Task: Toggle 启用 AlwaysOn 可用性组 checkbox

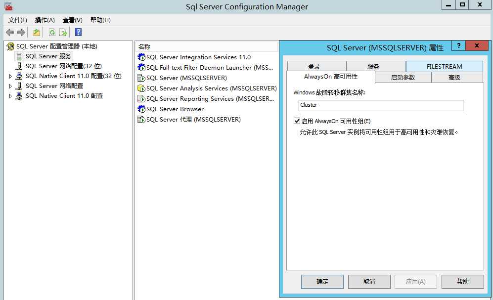Action: coord(297,121)
